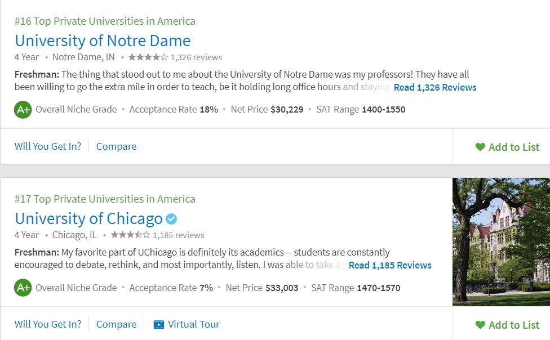
Task: Click the star rating for University of Chicago
Action: click(x=130, y=235)
